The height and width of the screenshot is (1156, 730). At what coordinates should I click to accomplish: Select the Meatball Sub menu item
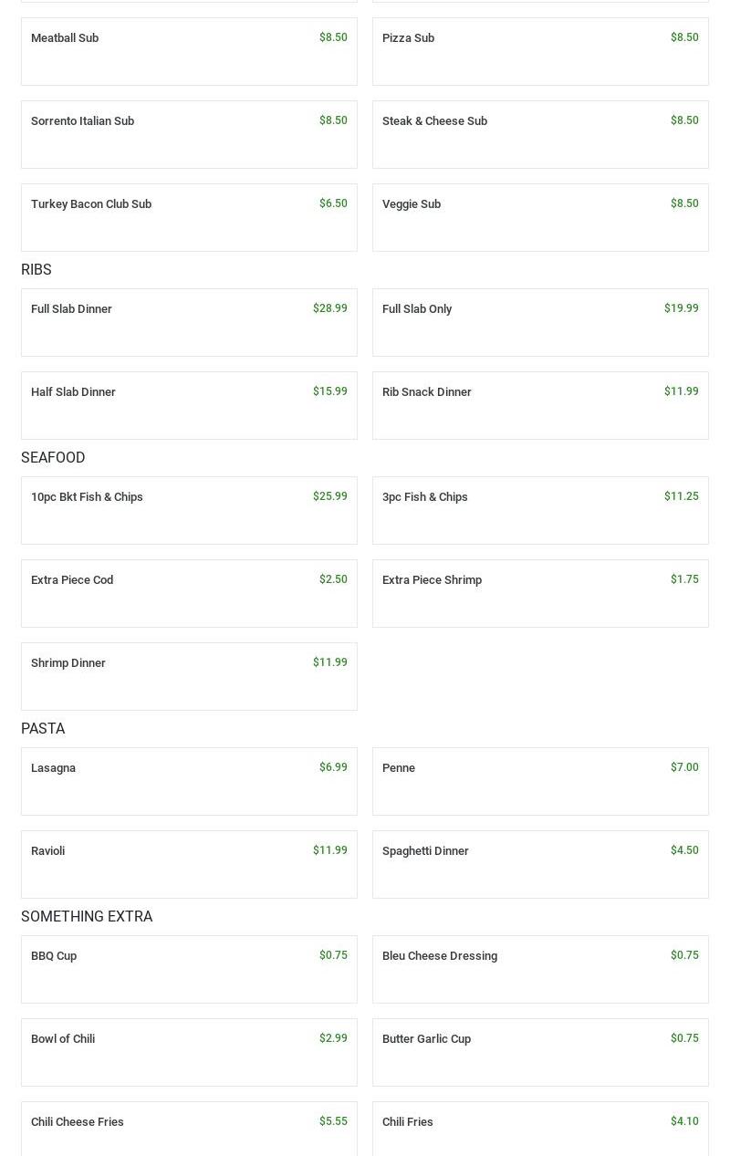click(x=189, y=51)
